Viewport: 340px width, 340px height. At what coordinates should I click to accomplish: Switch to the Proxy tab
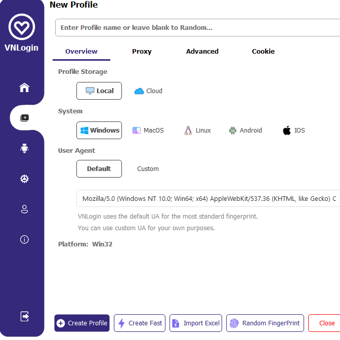(x=142, y=52)
